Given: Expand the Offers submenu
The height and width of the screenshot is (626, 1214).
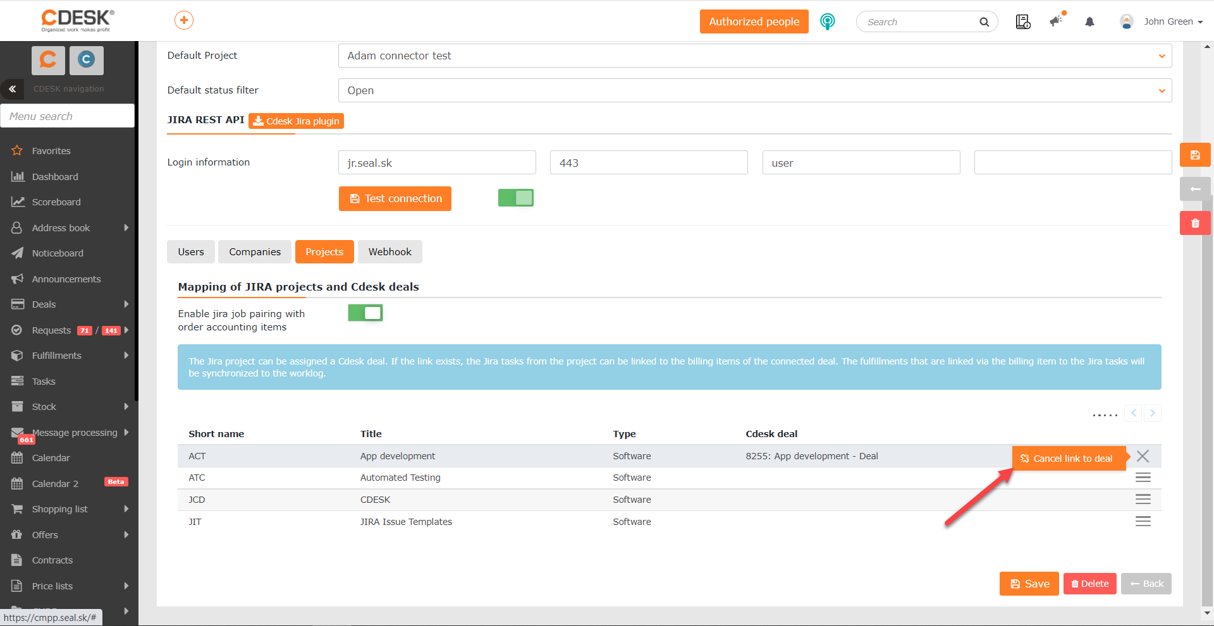Looking at the screenshot, I should 126,535.
